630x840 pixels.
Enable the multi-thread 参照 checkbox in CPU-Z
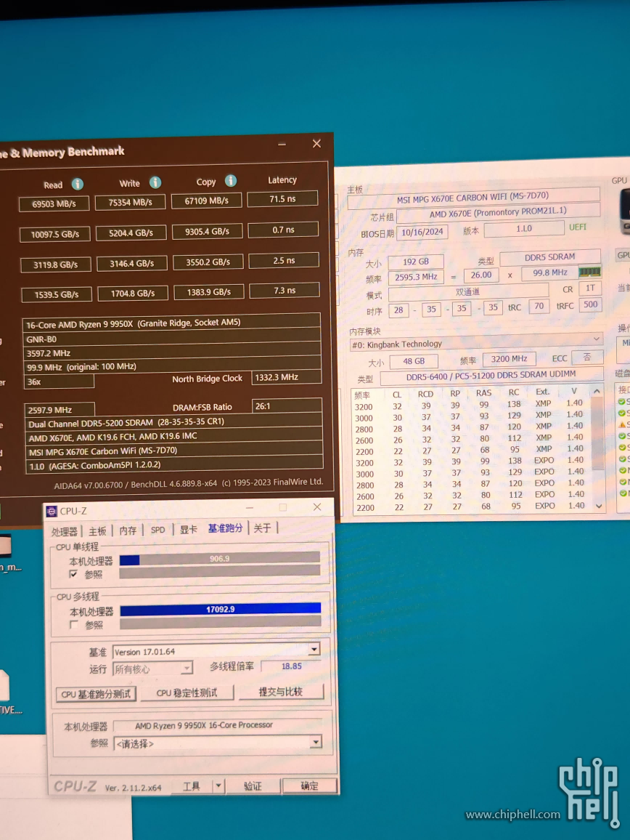(x=74, y=625)
